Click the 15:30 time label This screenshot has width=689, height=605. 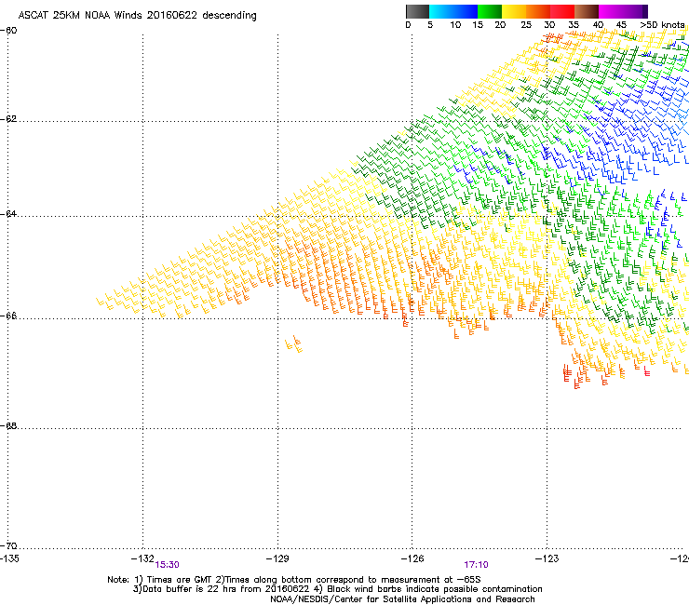click(x=167, y=565)
